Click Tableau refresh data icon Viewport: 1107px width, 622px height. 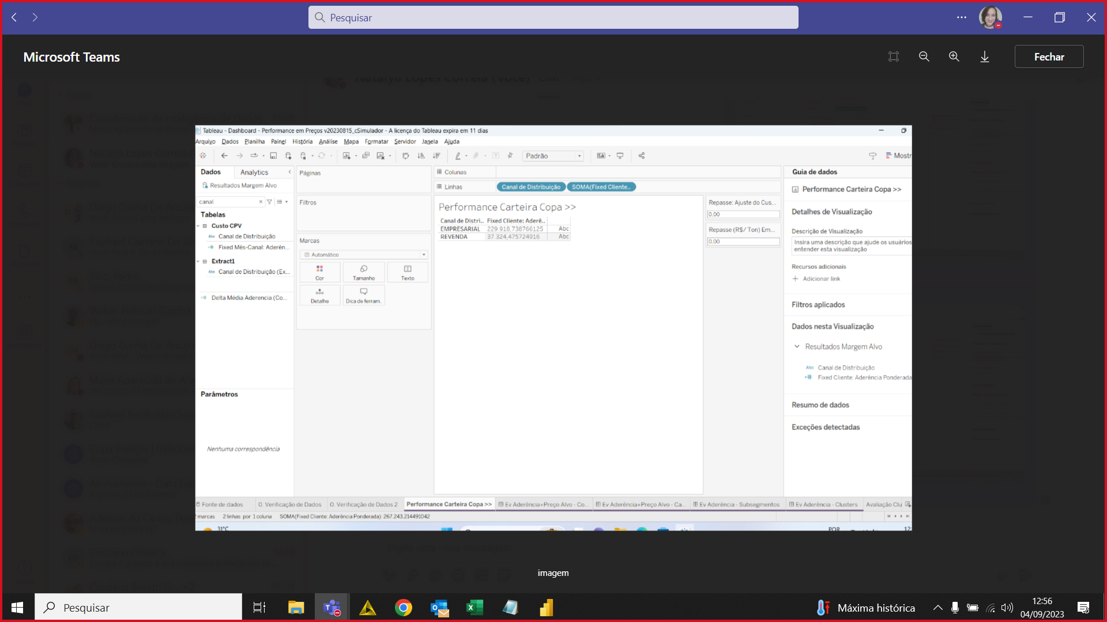(x=322, y=155)
